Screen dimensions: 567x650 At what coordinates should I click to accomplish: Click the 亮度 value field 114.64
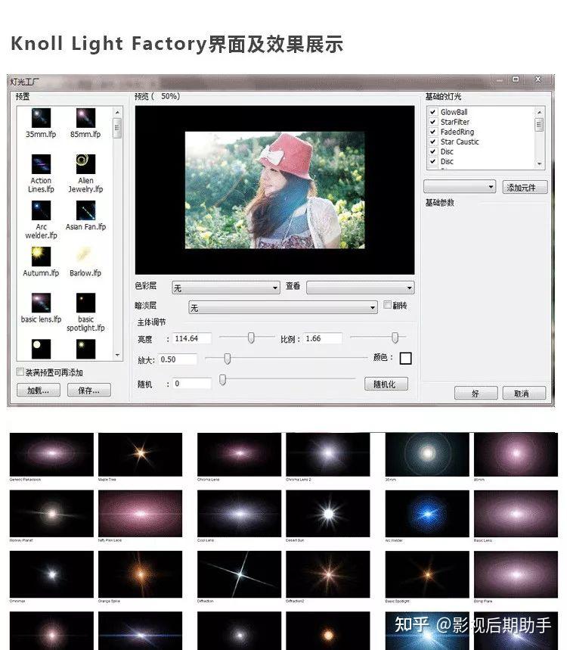coord(192,338)
